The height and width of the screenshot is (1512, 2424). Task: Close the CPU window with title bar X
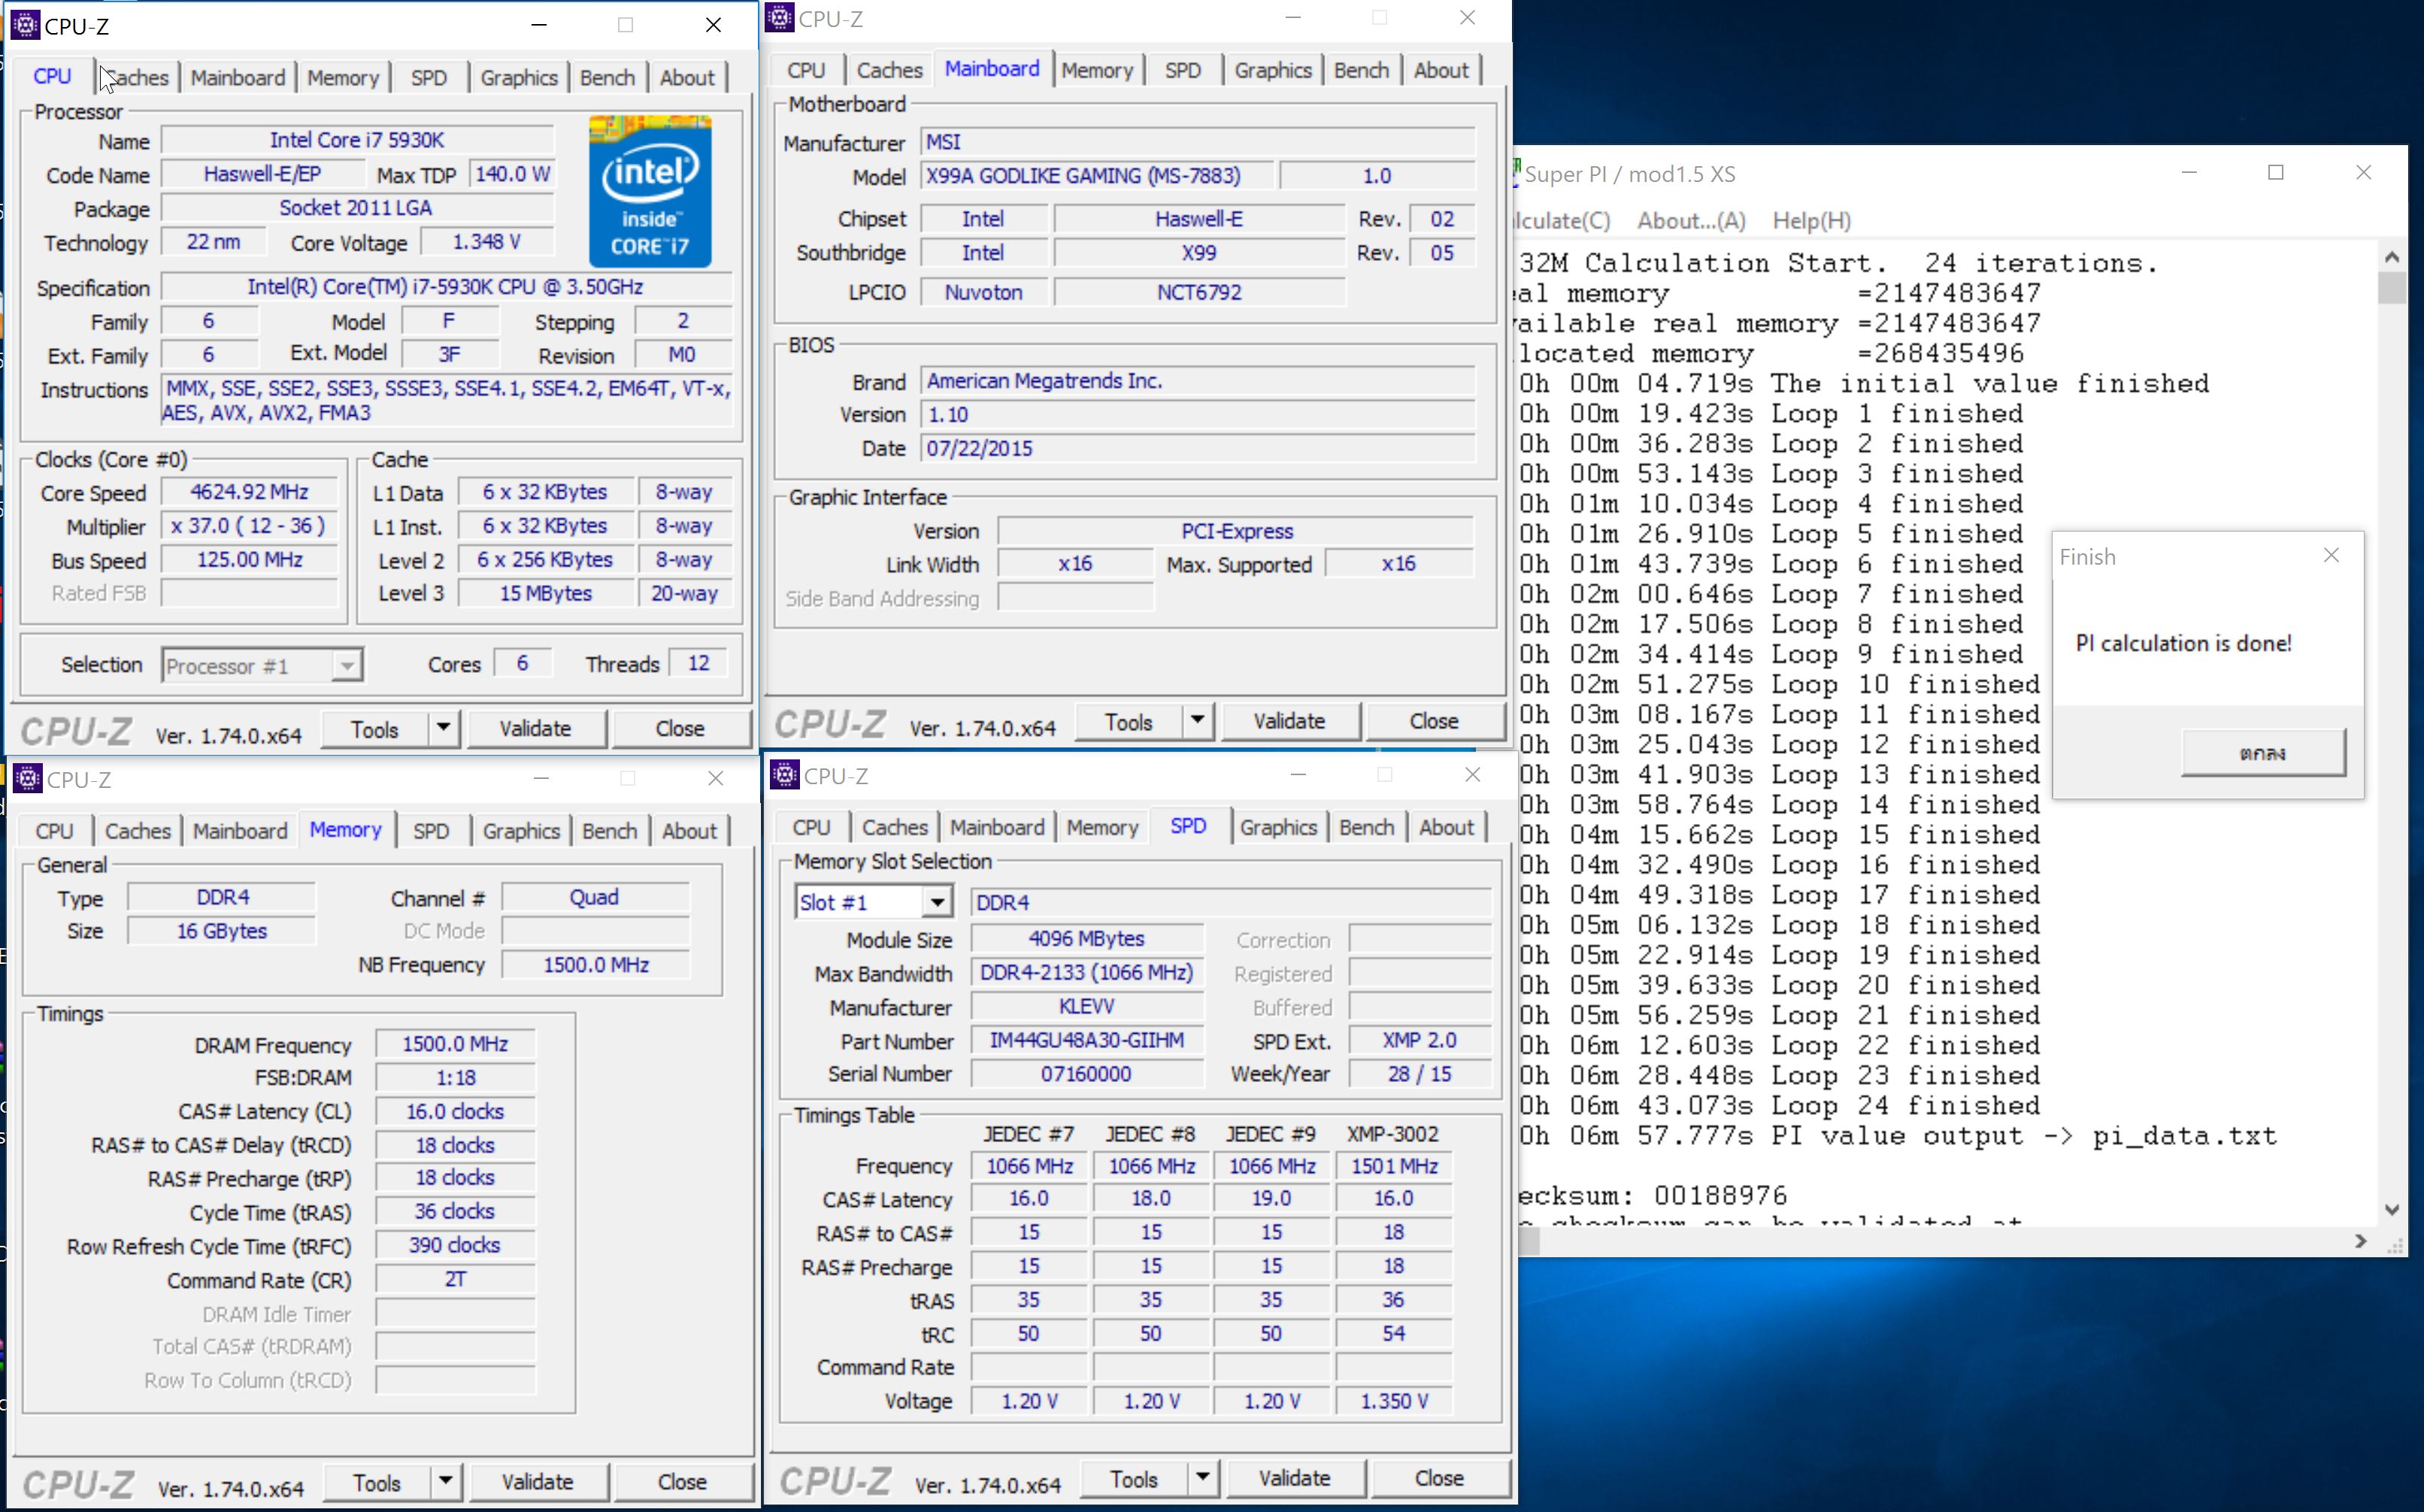coord(713,25)
